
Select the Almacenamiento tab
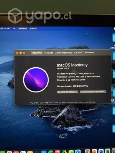[x=64, y=53]
